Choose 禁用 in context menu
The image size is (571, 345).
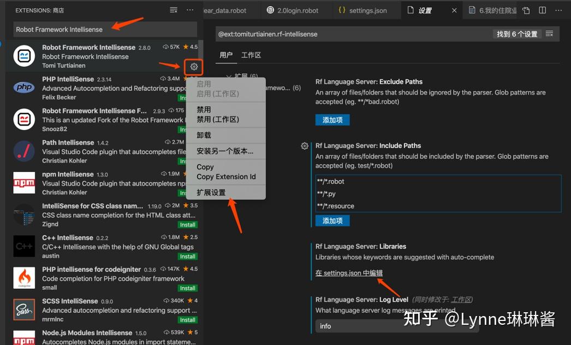(204, 109)
